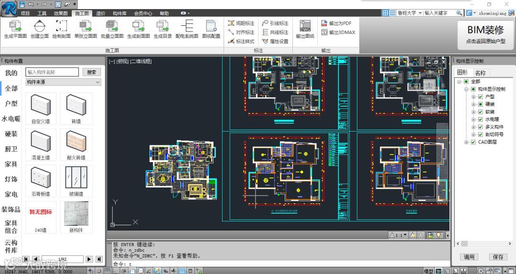Viewport: 516px width, 274px height.
Task: Click the redo arrow icon
Action: pos(44,4)
